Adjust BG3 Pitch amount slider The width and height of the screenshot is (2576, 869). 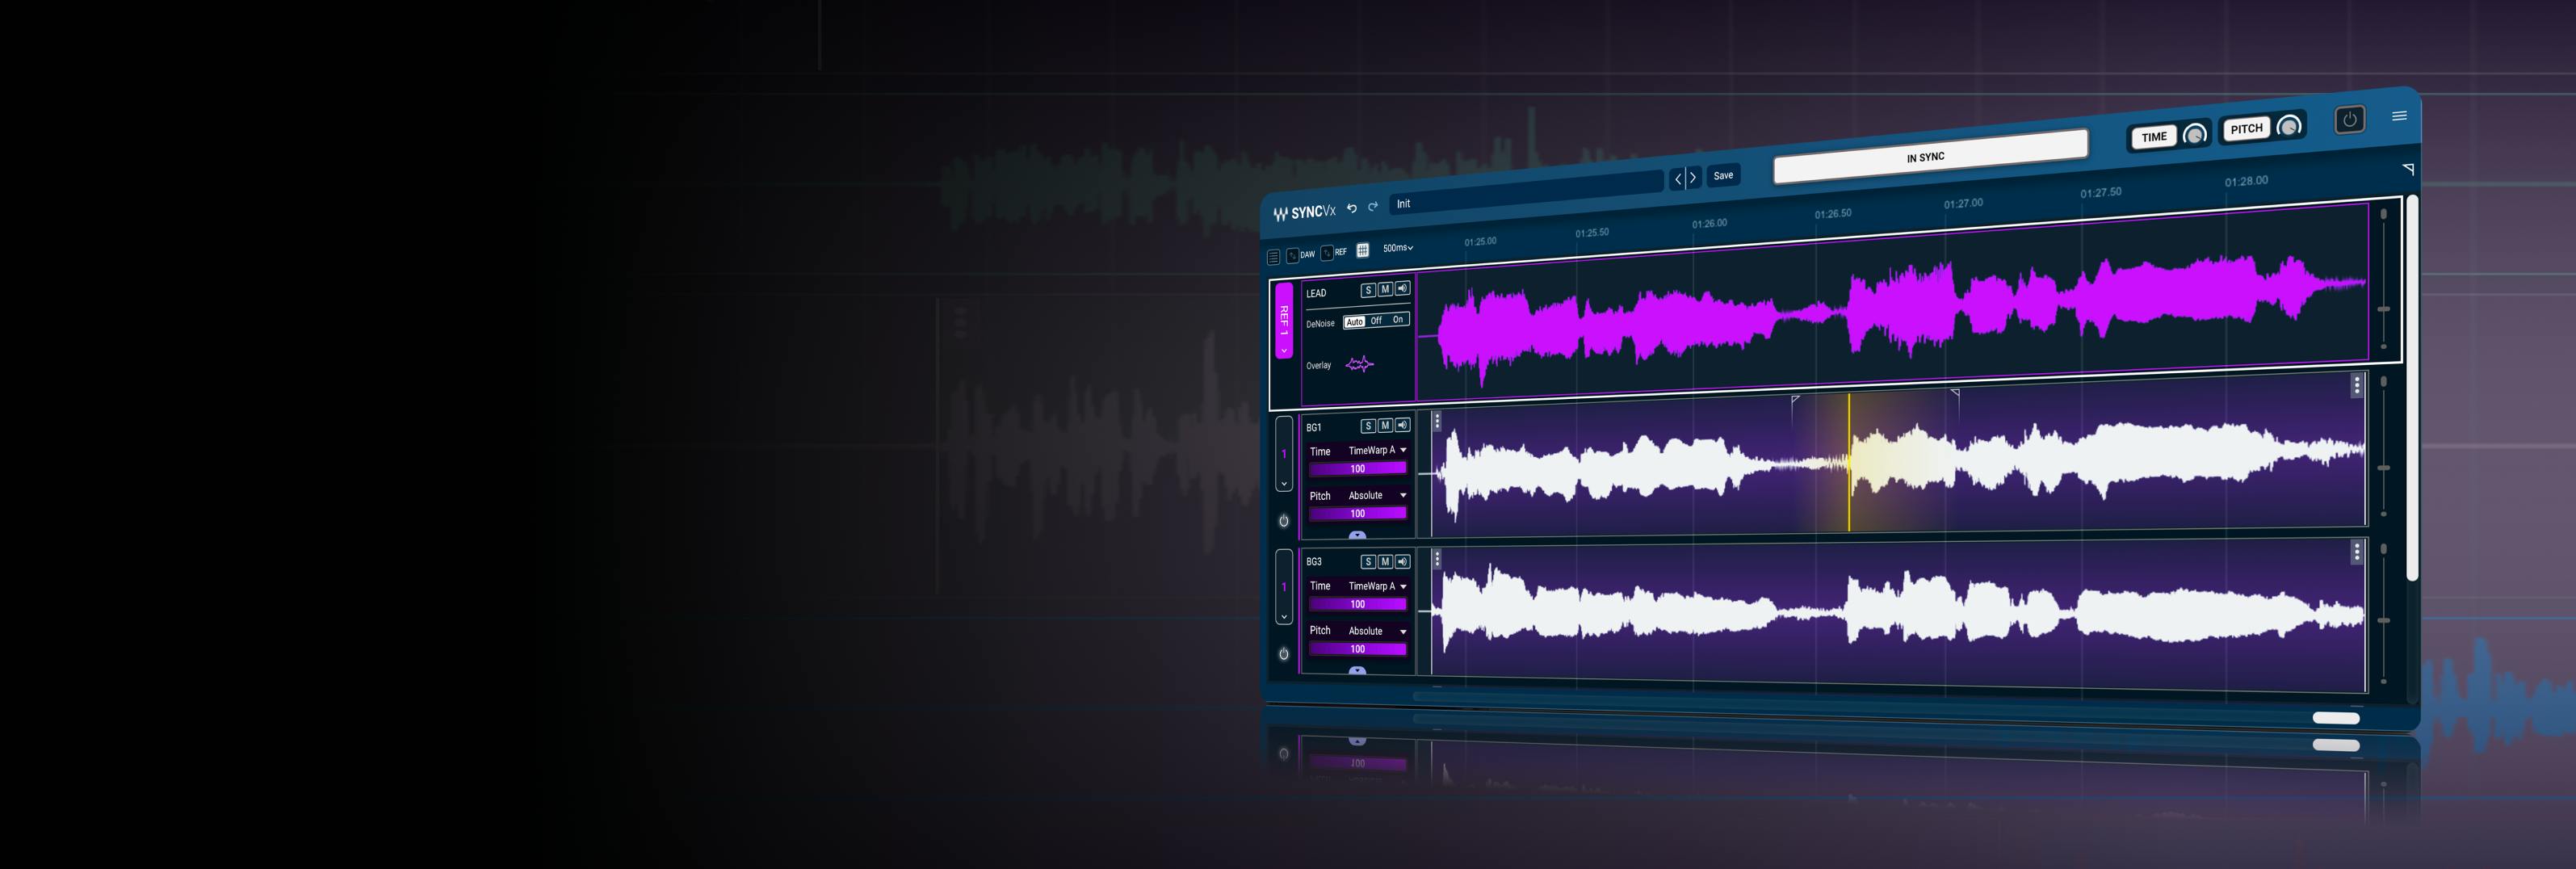coord(1357,649)
